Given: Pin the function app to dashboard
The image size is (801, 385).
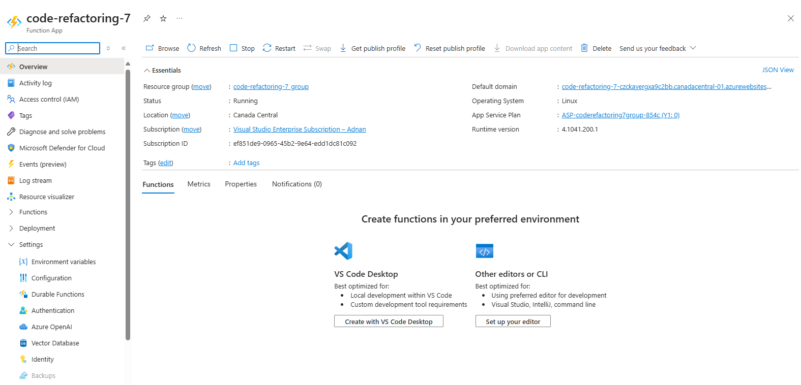Looking at the screenshot, I should pos(147,18).
